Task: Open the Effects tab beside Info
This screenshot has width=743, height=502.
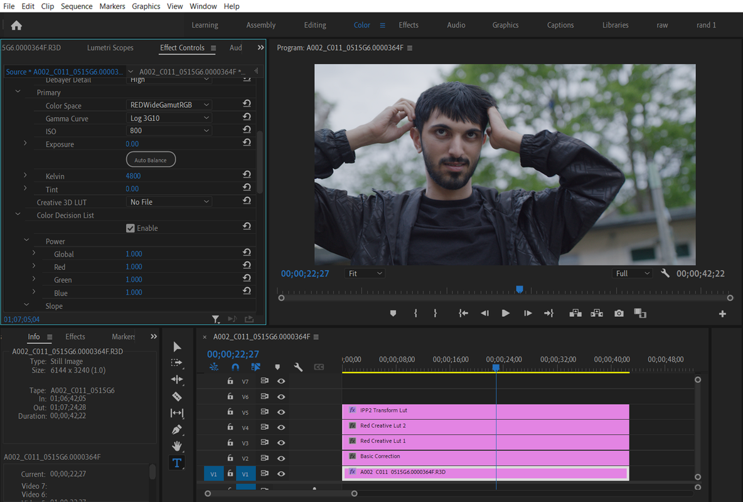Action: pyautogui.click(x=75, y=336)
